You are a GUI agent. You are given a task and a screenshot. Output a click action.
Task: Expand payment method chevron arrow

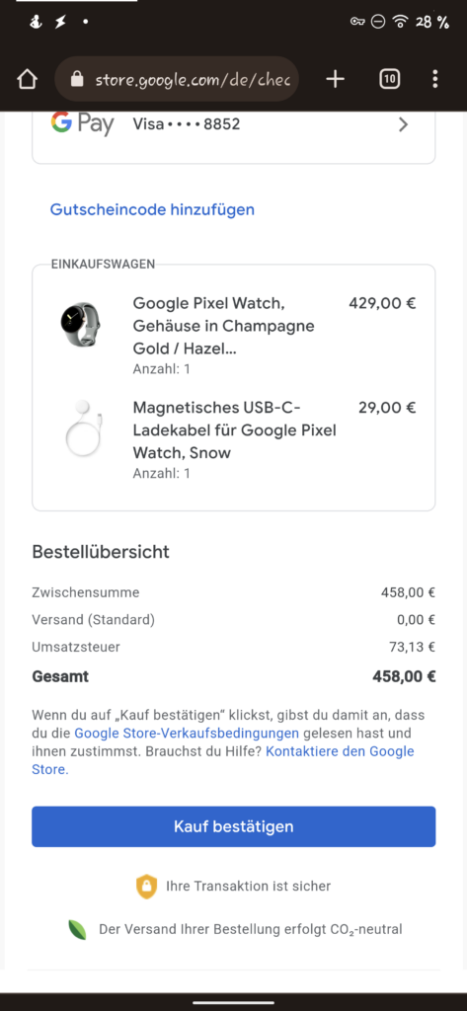pos(404,124)
